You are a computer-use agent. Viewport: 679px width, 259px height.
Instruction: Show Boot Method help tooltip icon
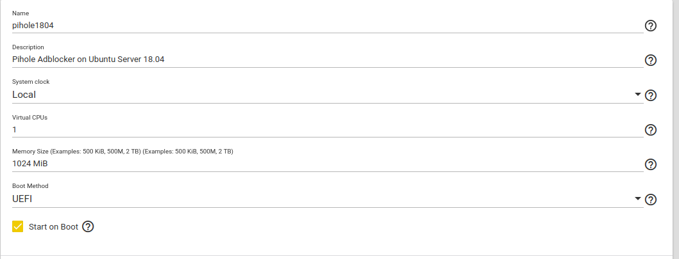click(x=650, y=200)
